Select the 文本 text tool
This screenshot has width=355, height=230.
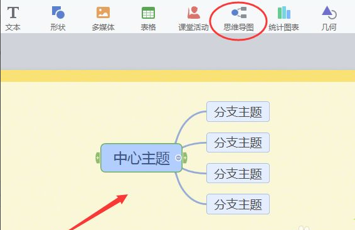(13, 19)
